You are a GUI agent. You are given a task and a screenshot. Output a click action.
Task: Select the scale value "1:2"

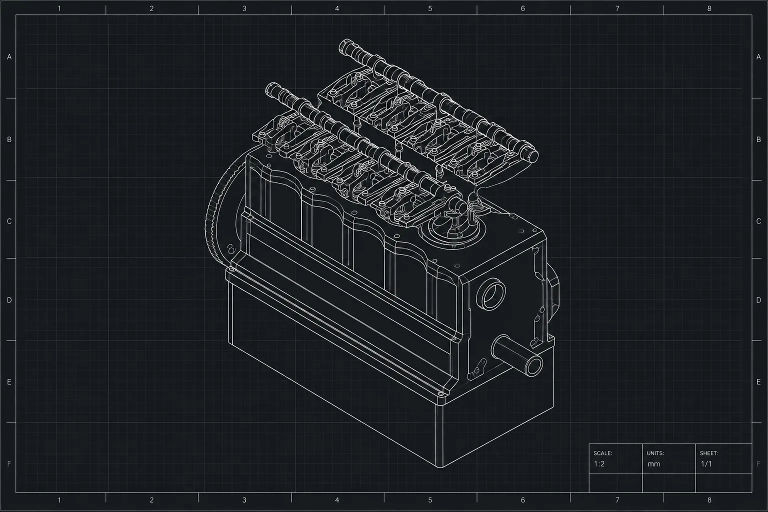[x=599, y=464]
